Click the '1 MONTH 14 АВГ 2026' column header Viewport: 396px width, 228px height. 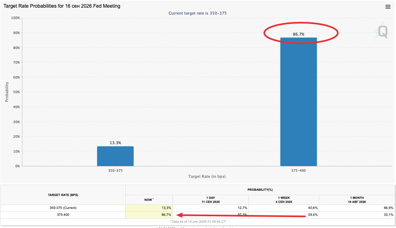(x=357, y=200)
